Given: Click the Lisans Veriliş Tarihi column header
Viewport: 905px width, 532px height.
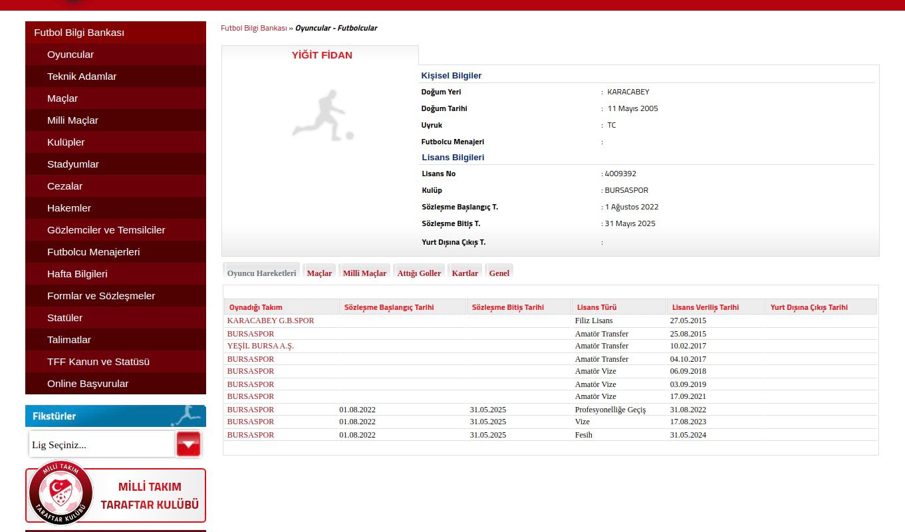Looking at the screenshot, I should 705,307.
